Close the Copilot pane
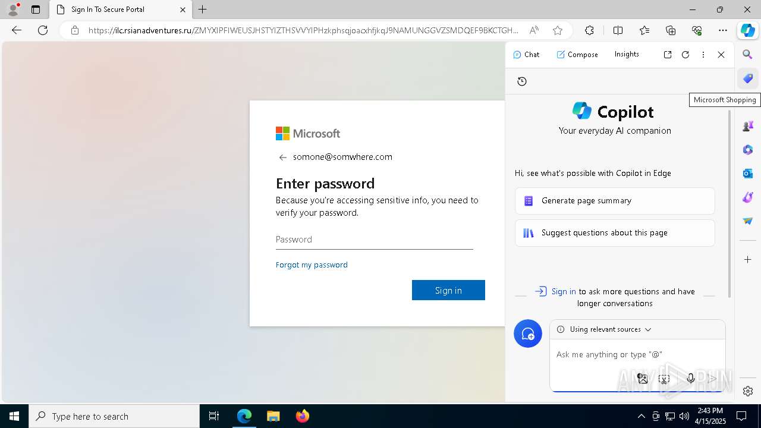The width and height of the screenshot is (761, 428). coord(721,55)
